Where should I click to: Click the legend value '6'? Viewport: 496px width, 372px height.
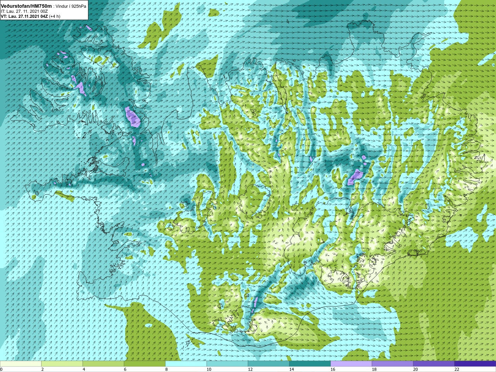pyautogui.click(x=125, y=369)
